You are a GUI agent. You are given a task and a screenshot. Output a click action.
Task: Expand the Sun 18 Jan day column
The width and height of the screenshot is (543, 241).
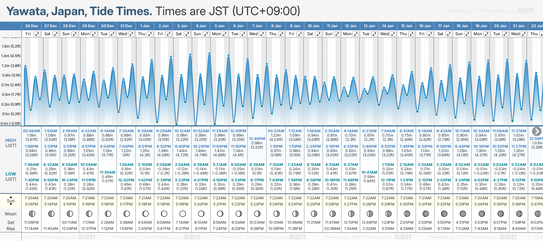tap(468, 34)
